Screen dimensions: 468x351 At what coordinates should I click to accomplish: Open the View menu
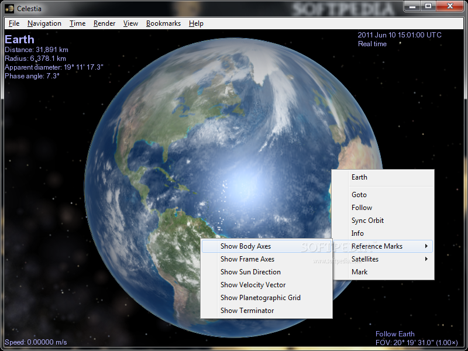click(130, 23)
